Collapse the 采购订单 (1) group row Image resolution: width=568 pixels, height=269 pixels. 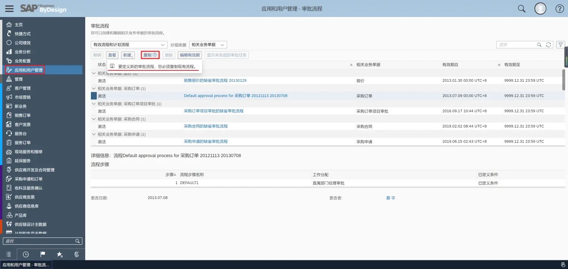[x=94, y=89]
